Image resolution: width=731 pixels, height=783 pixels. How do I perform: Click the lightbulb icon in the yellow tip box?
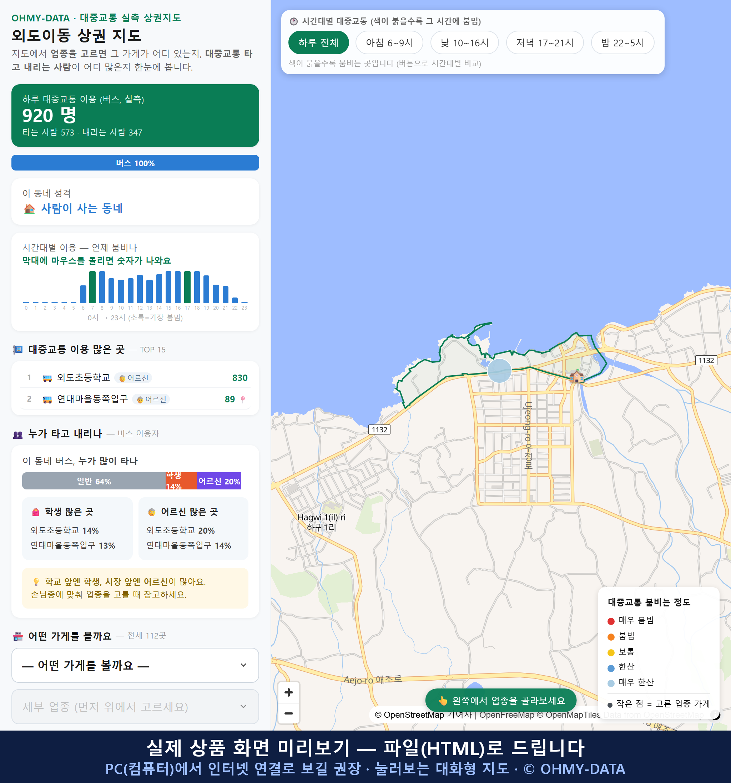pos(36,582)
